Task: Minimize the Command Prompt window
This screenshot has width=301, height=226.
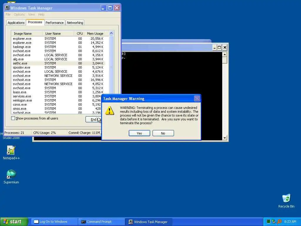Action: (x=215, y=47)
